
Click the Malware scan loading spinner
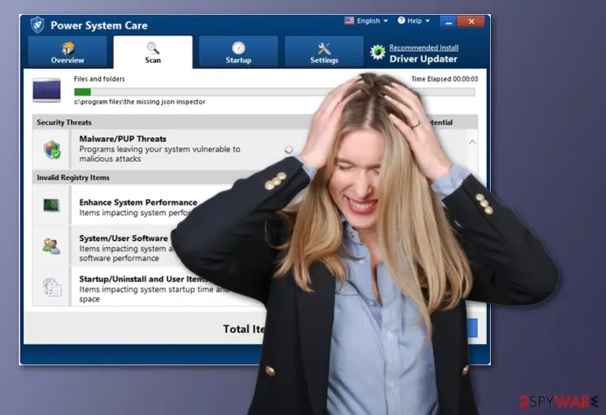click(288, 150)
